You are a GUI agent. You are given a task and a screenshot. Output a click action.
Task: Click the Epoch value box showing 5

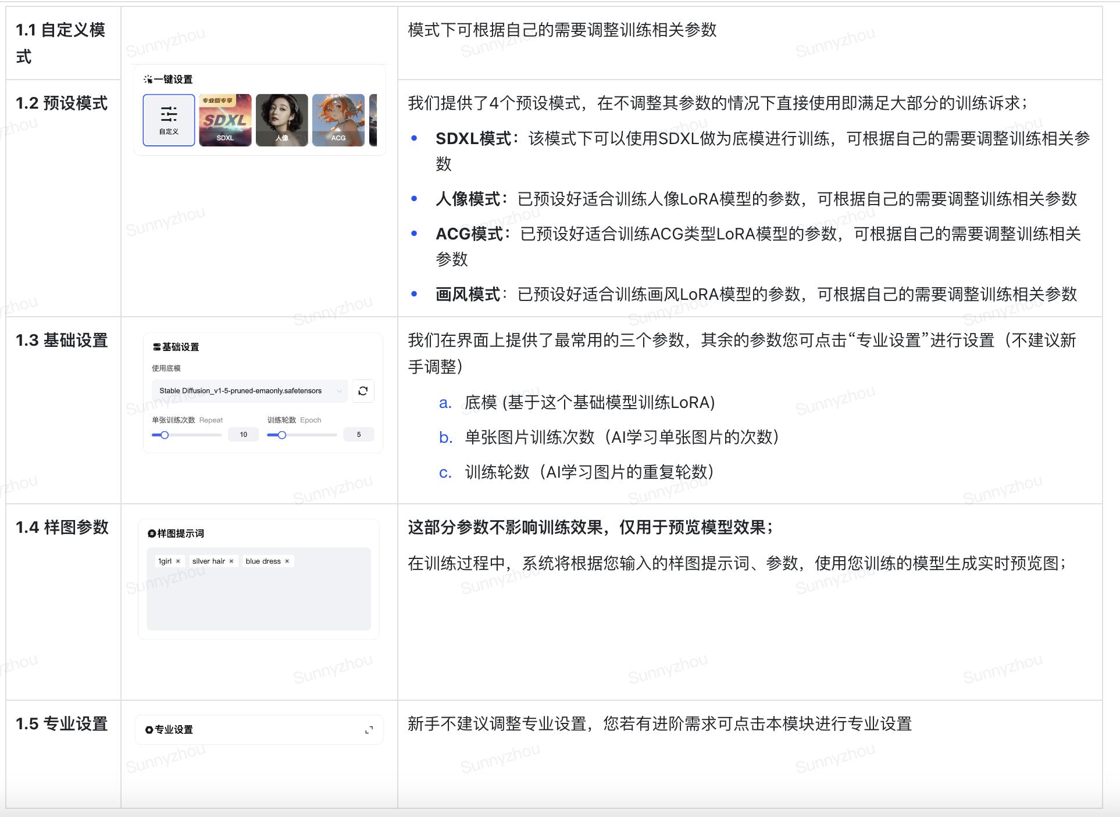pyautogui.click(x=358, y=435)
